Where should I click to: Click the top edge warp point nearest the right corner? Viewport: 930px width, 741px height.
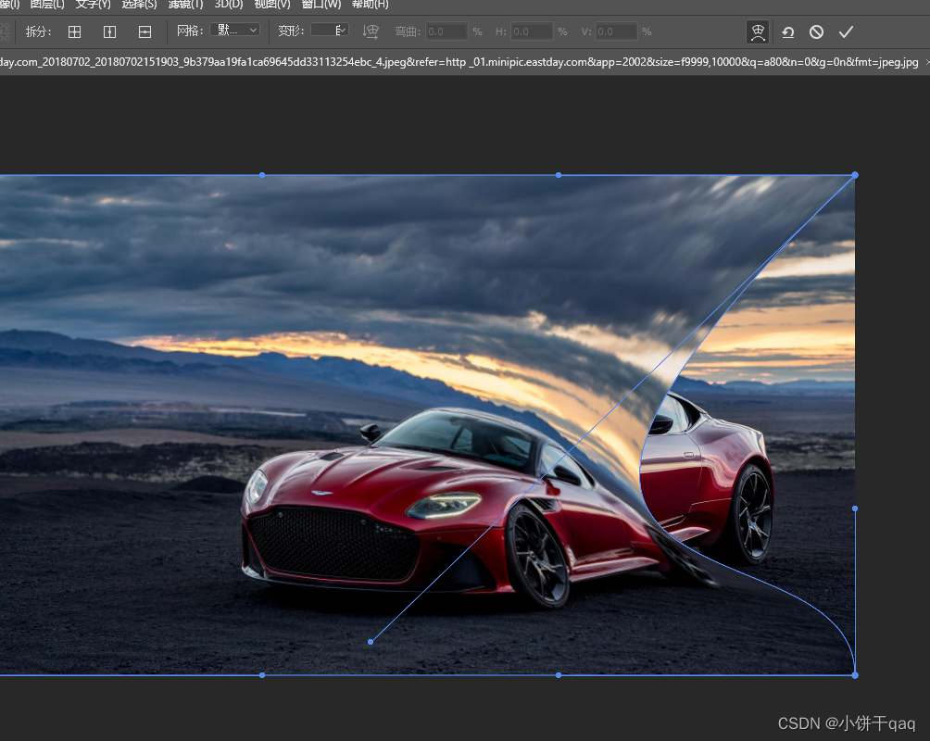(559, 175)
